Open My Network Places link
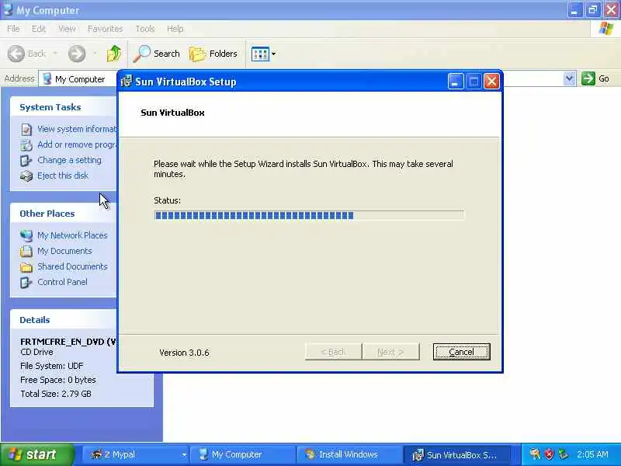The width and height of the screenshot is (621, 466). [72, 235]
